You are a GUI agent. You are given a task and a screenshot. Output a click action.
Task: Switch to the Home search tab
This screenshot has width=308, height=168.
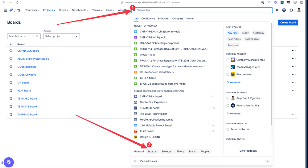point(190,18)
